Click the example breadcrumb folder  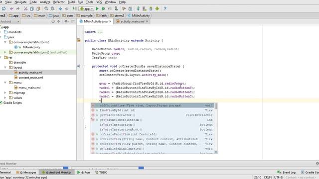[x=84, y=15]
